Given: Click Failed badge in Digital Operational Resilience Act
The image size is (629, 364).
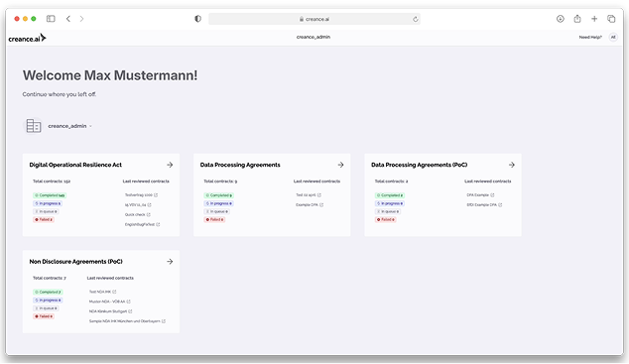Looking at the screenshot, I should pos(44,219).
